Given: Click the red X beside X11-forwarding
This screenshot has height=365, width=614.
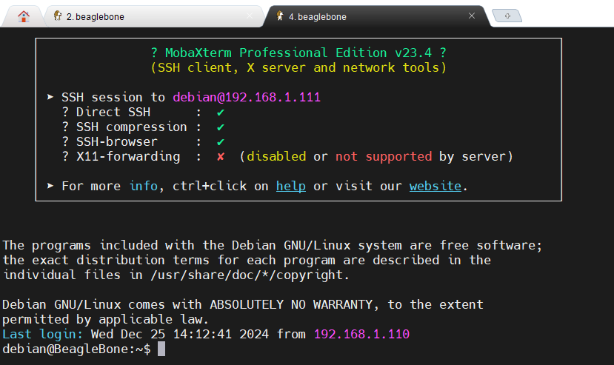Looking at the screenshot, I should coord(221,156).
